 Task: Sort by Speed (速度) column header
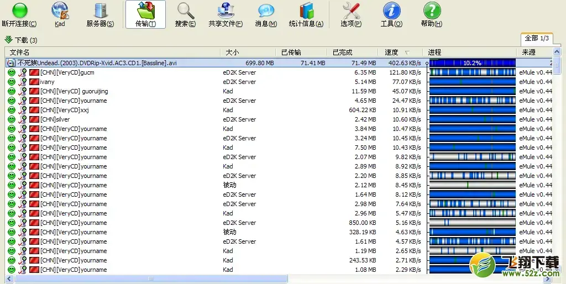(400, 52)
